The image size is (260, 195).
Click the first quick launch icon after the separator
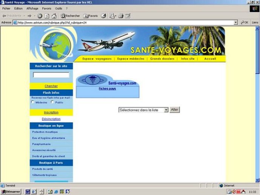tap(50, 192)
